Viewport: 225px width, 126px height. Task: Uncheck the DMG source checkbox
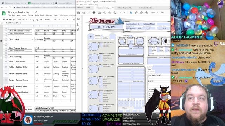click(63, 34)
